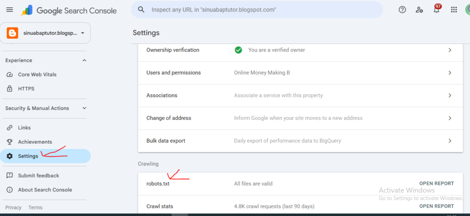Click the HTTPS padlock icon
Screen dimensions: 470x216
[x=10, y=89]
